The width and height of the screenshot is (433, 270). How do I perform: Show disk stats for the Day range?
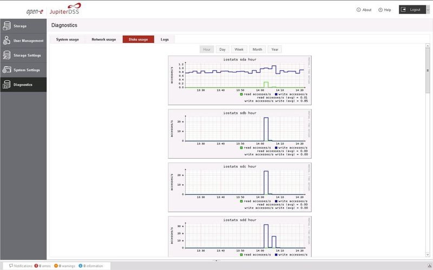[x=222, y=50]
